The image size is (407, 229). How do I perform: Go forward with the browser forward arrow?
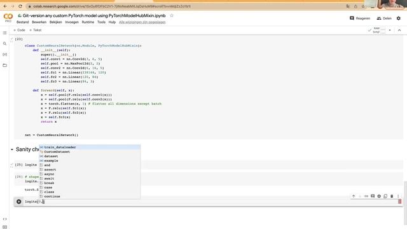13,6
